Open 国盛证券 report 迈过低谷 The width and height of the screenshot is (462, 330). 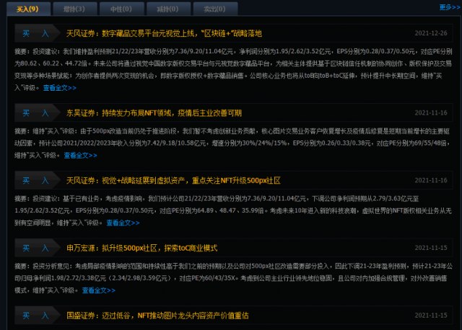[157, 316]
